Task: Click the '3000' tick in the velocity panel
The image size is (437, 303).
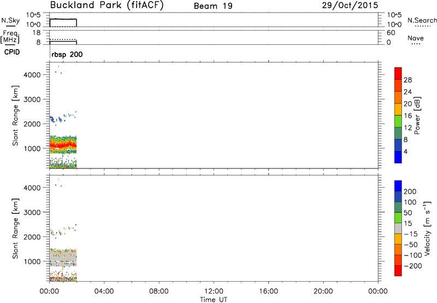Action: [x=32, y=212]
